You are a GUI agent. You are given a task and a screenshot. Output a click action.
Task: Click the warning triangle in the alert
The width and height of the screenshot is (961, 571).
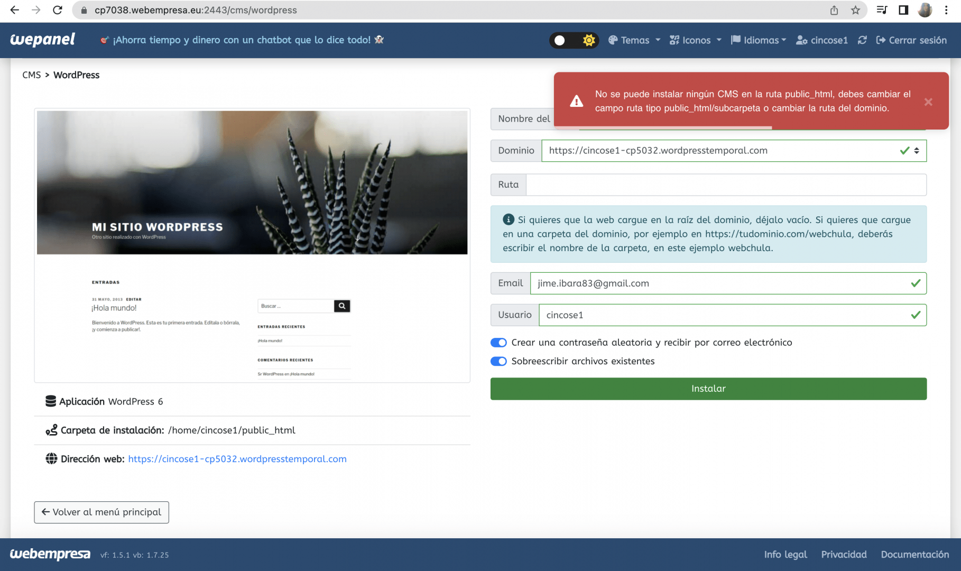tap(577, 101)
